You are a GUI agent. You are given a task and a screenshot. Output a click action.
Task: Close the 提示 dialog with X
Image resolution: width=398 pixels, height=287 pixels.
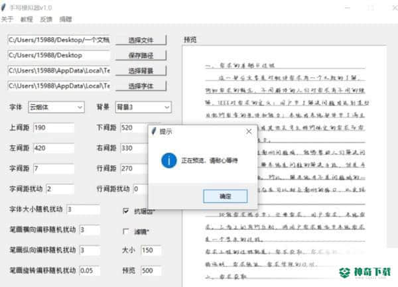249,131
